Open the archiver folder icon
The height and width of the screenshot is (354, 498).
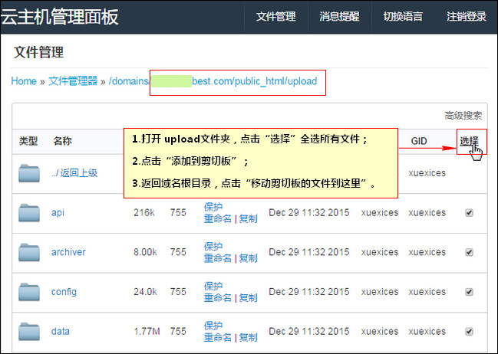tap(29, 253)
